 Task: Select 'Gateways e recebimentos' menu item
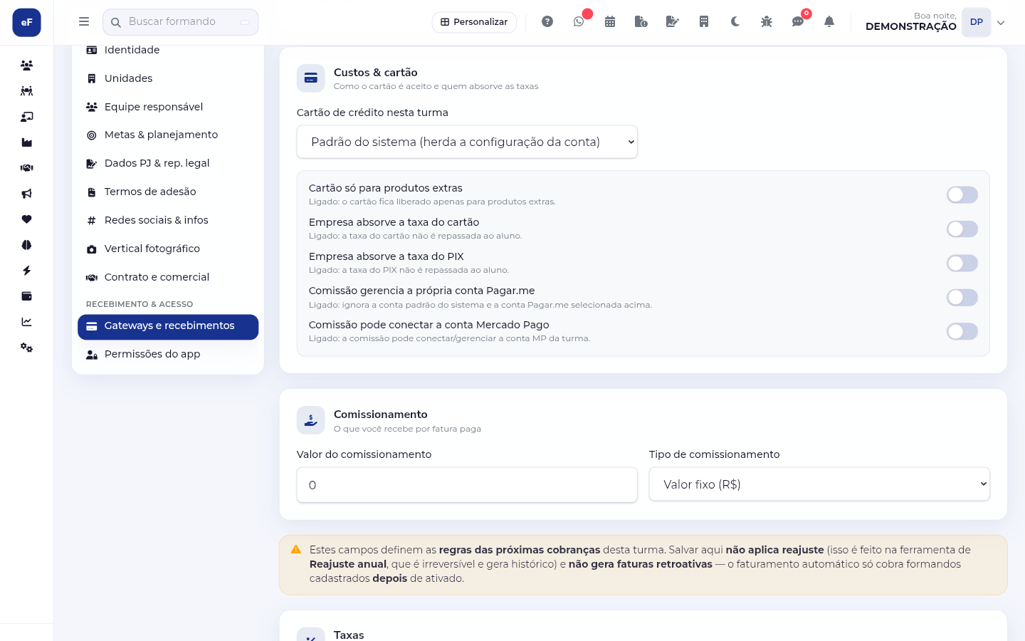tap(168, 326)
